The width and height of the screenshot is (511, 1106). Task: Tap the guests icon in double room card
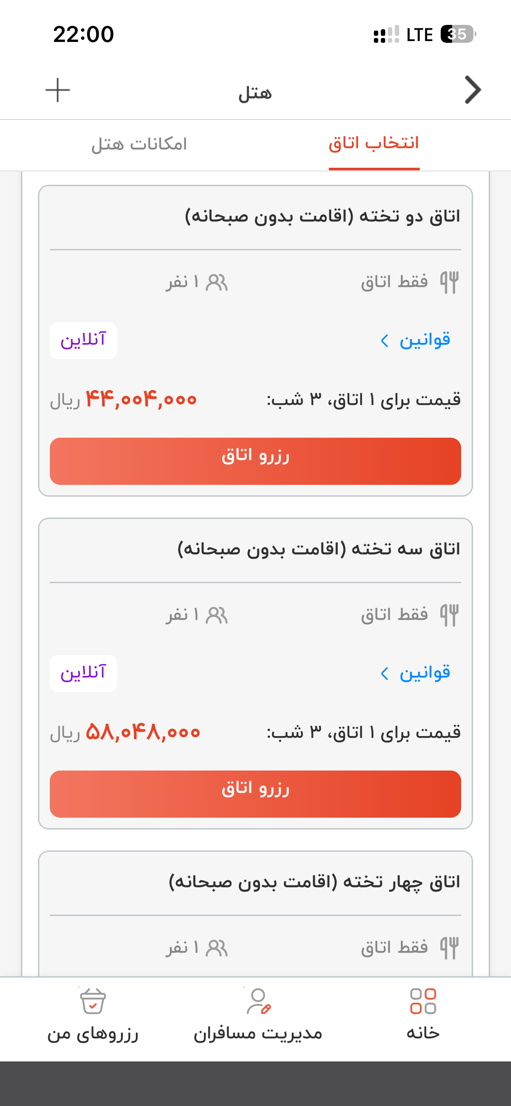(x=217, y=283)
